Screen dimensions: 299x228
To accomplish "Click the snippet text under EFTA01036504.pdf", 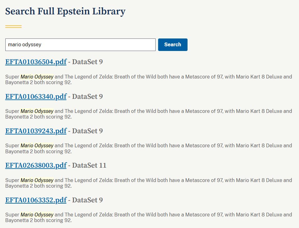I will pyautogui.click(x=148, y=80).
